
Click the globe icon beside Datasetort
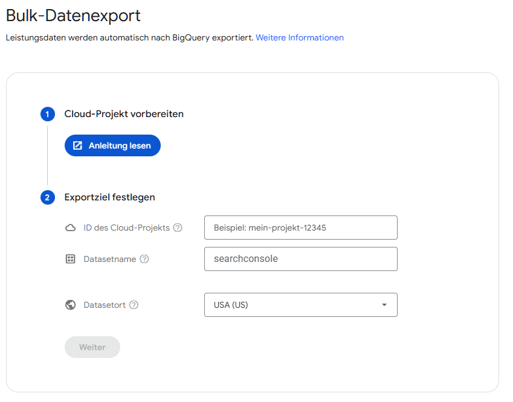click(x=70, y=305)
